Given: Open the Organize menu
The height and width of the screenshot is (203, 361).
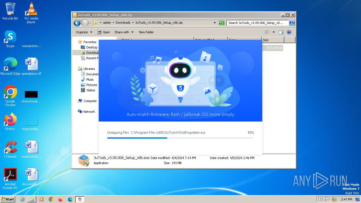Looking at the screenshot, I should coord(84,32).
